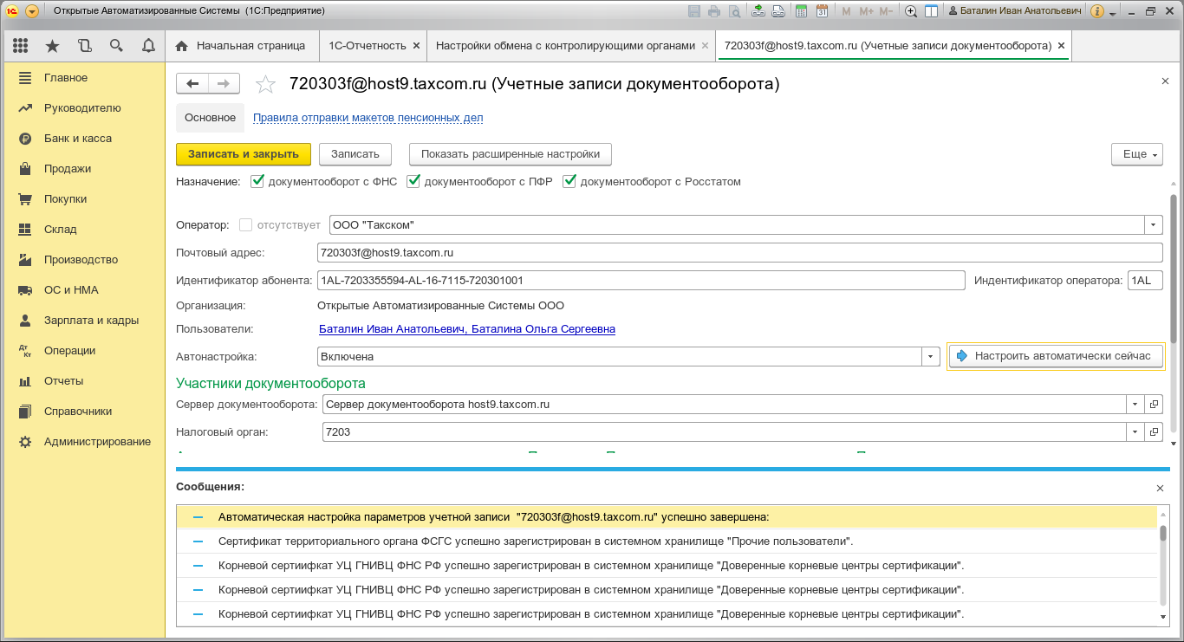Viewport: 1184px width, 642px height.
Task: Add this account to favorites with the star outline
Action: pyautogui.click(x=265, y=84)
